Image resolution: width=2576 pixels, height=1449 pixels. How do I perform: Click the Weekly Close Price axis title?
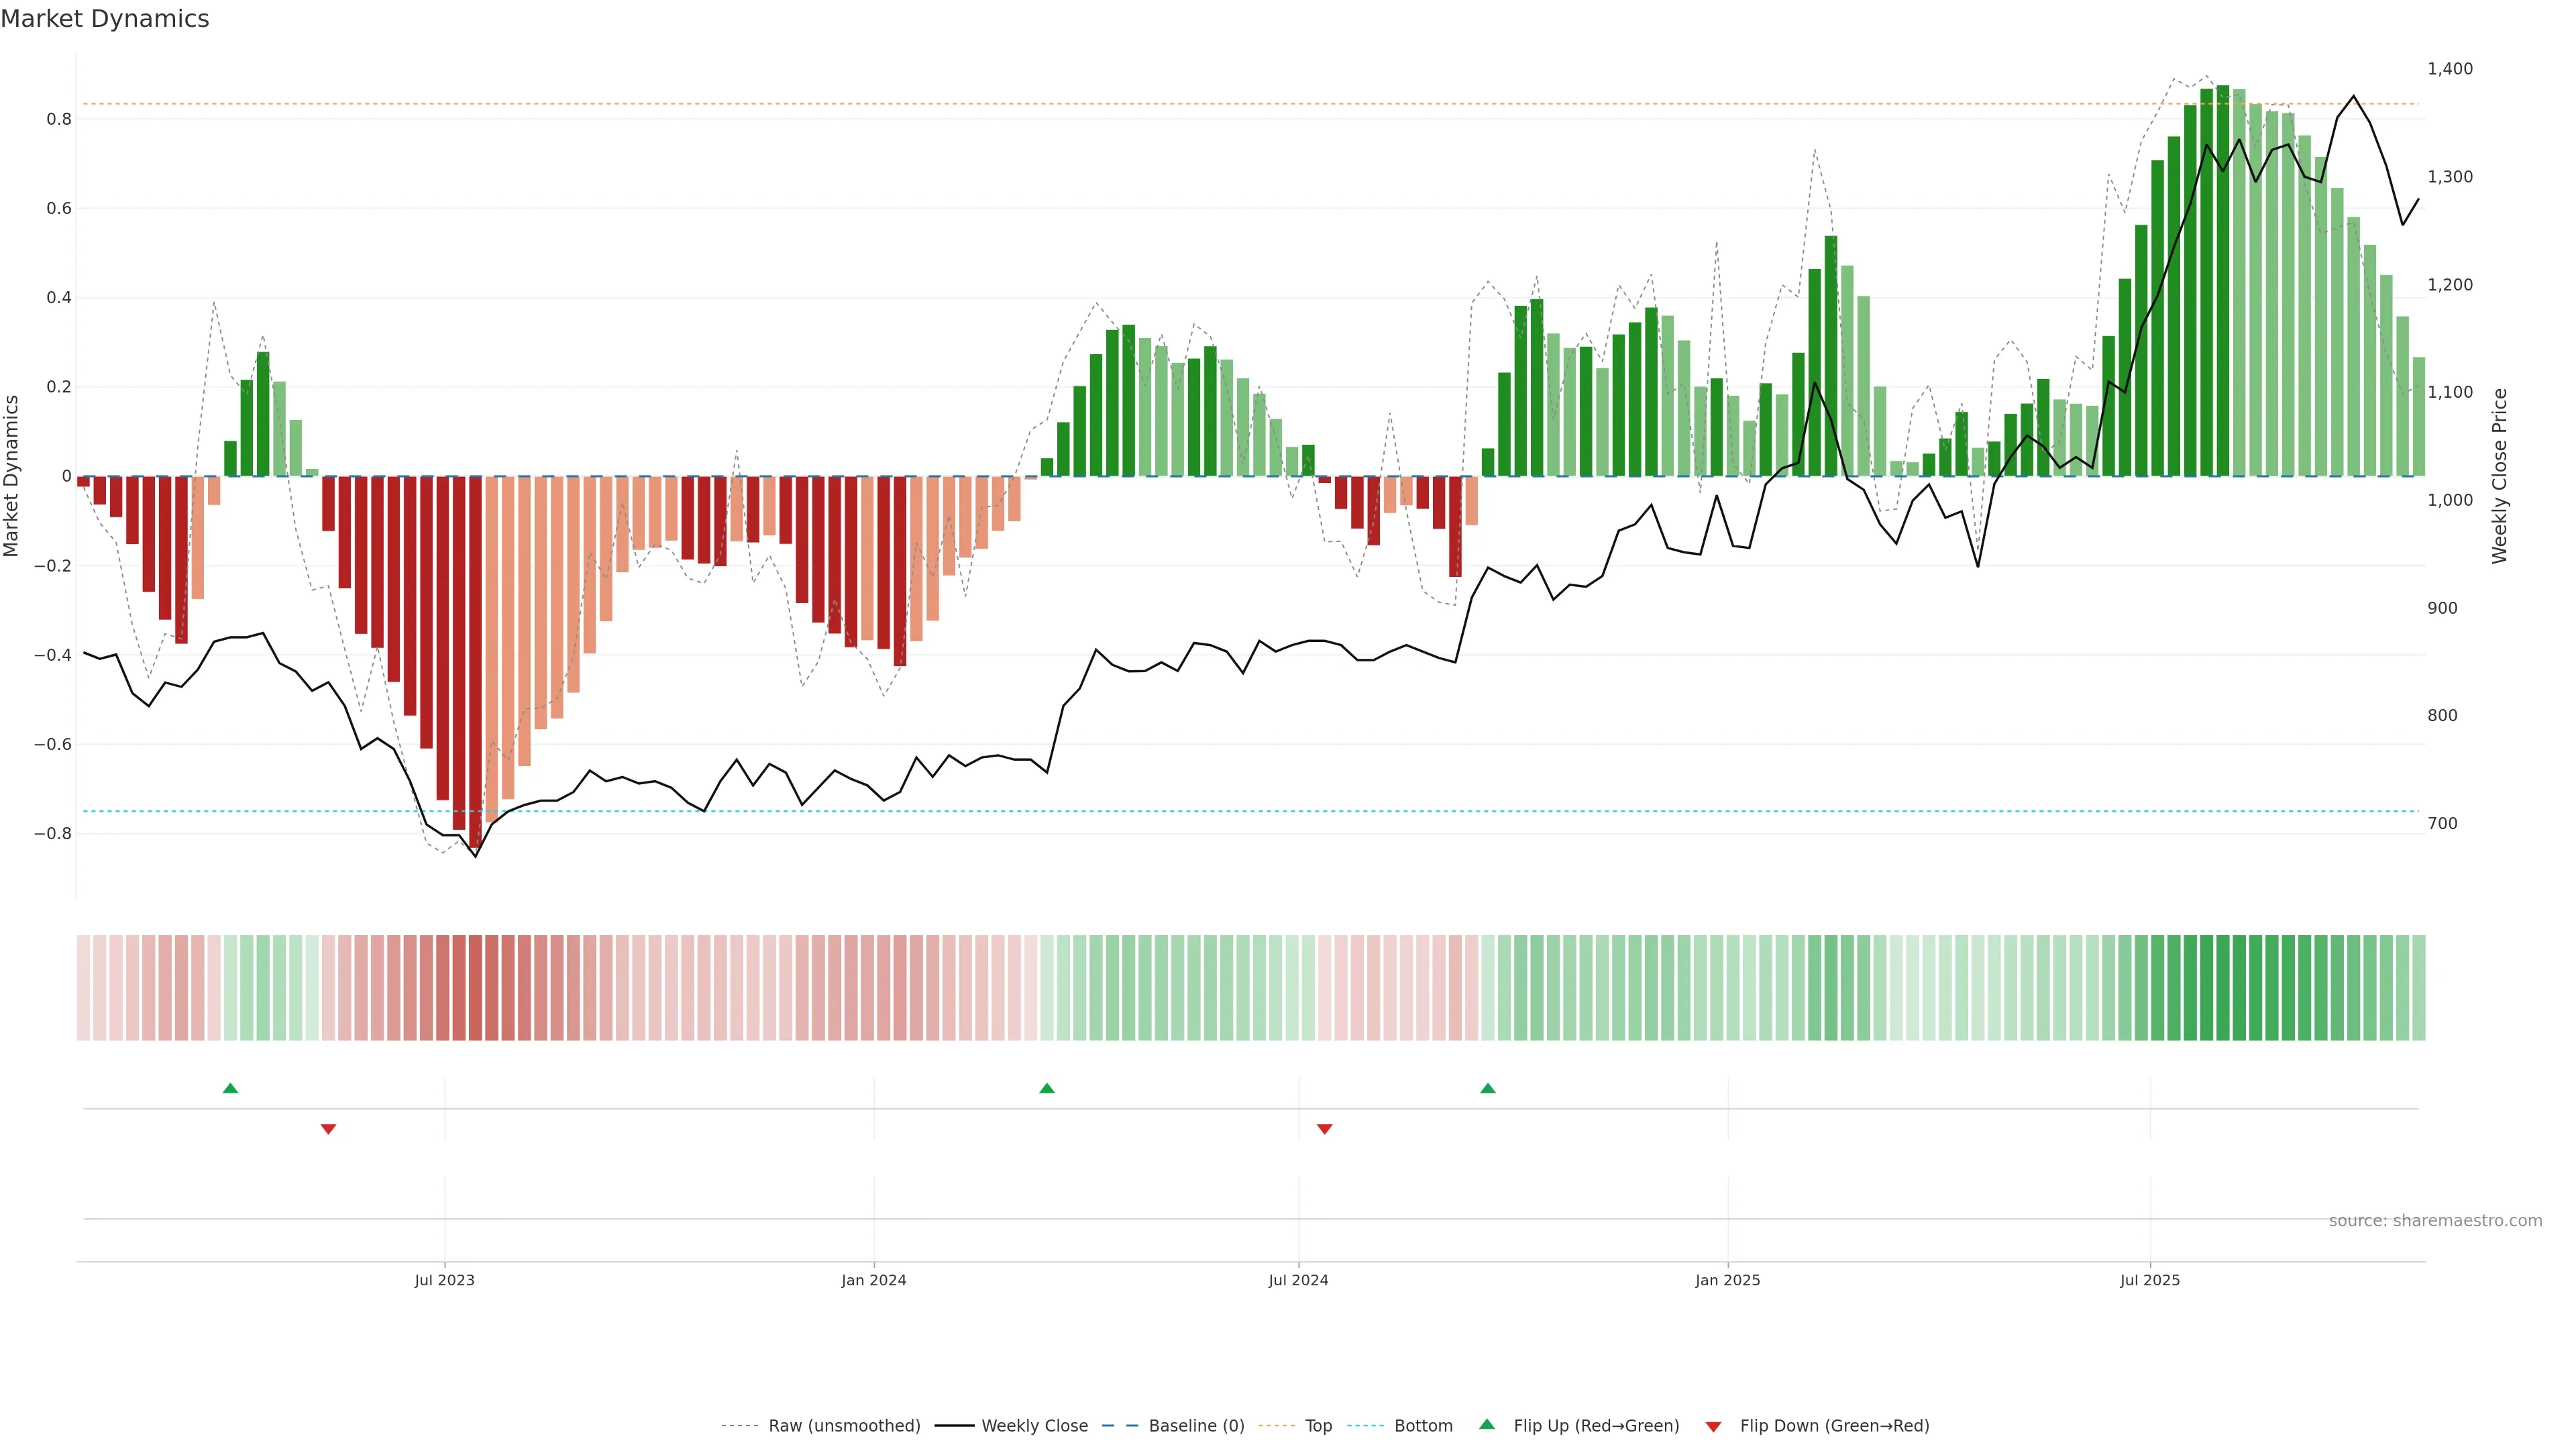pos(2499,476)
